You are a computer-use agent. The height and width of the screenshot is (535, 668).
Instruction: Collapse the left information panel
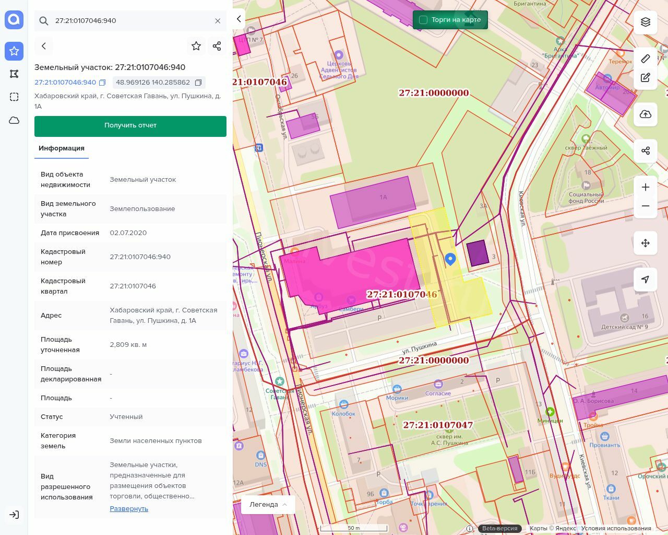pos(239,19)
